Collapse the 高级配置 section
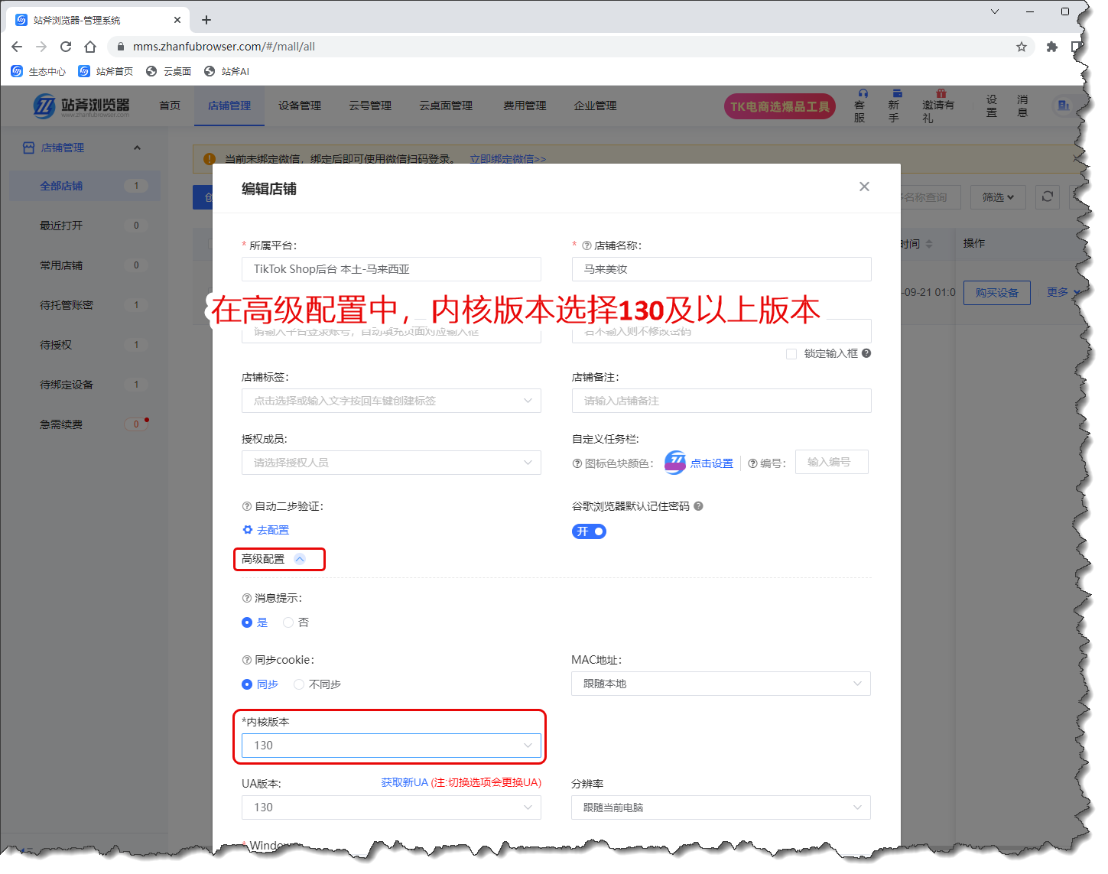Viewport: 1108px width, 874px height. 300,559
